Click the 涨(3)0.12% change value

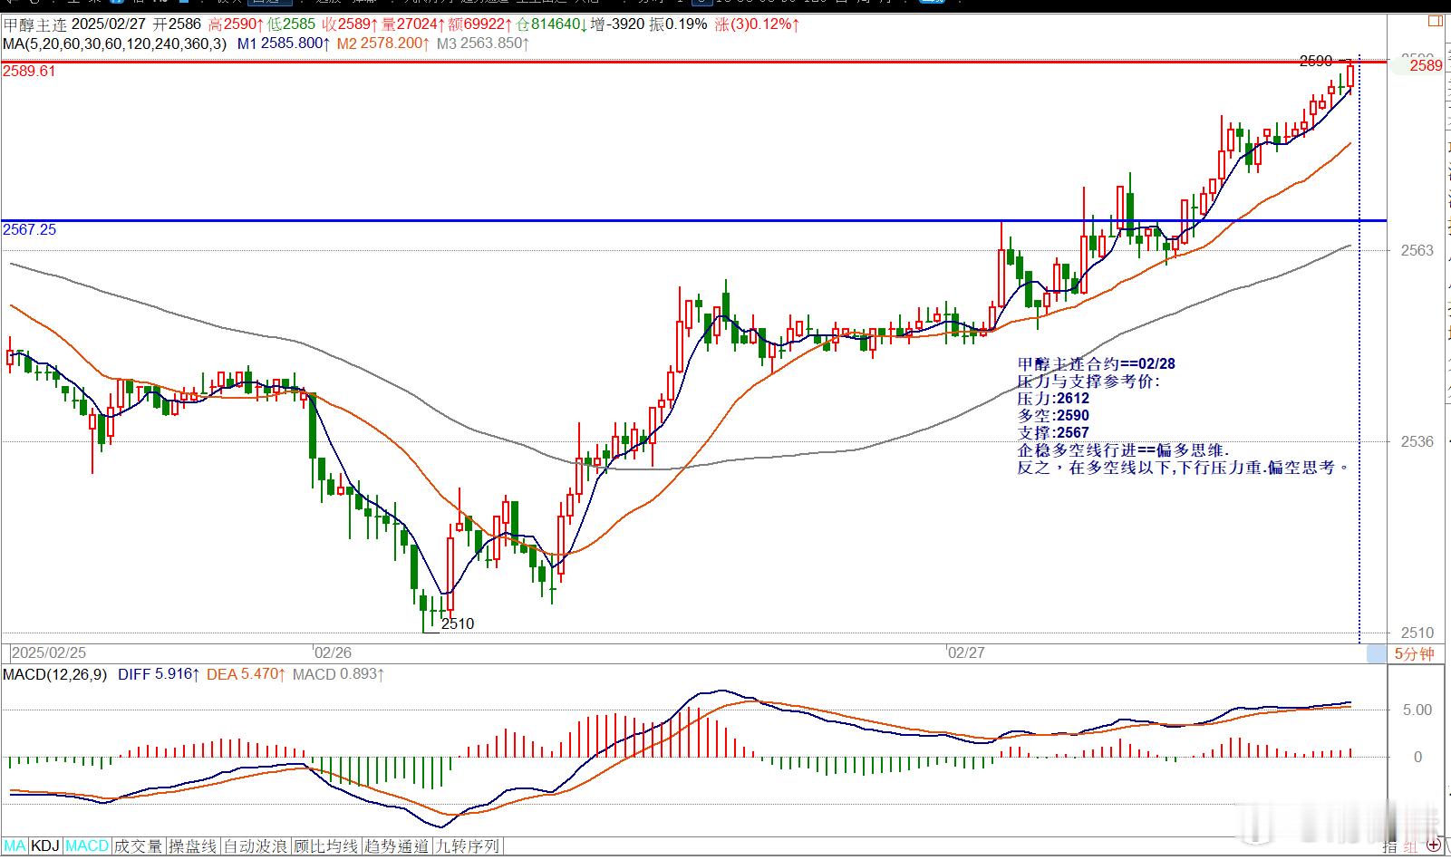pos(759,24)
